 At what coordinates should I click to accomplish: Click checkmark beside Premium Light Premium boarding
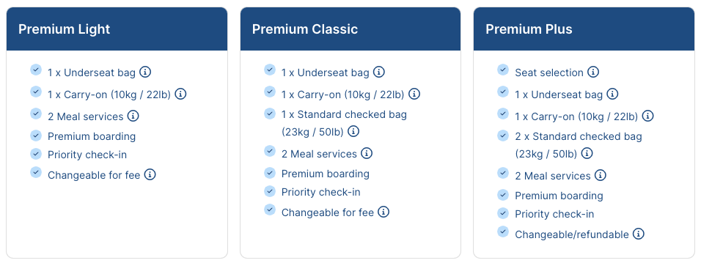click(x=36, y=135)
